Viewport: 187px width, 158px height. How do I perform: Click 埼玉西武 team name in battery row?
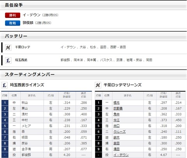click(21, 60)
